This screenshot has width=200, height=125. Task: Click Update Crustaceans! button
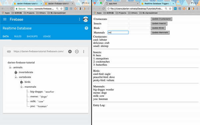point(161,19)
